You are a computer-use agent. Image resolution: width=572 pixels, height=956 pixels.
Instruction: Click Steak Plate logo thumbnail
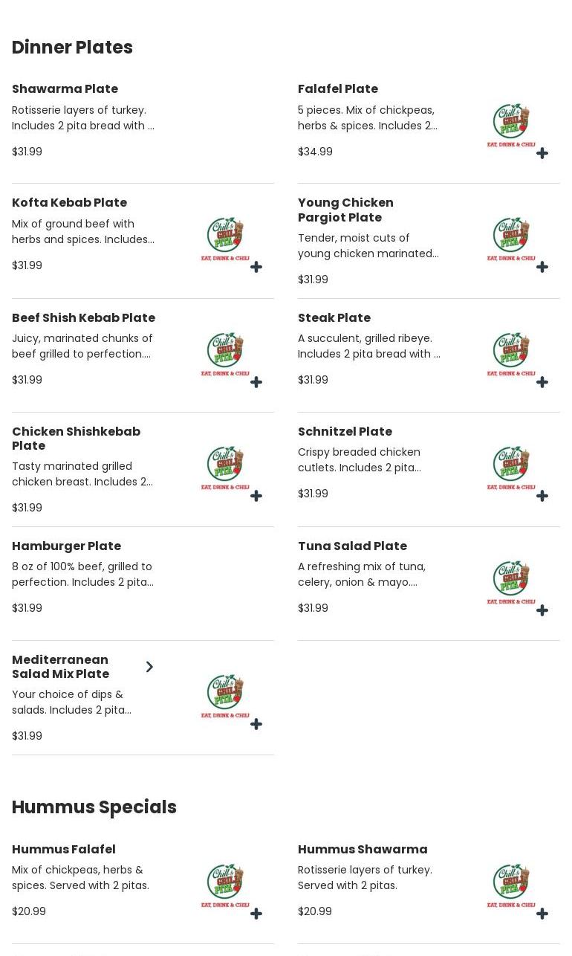tap(511, 354)
